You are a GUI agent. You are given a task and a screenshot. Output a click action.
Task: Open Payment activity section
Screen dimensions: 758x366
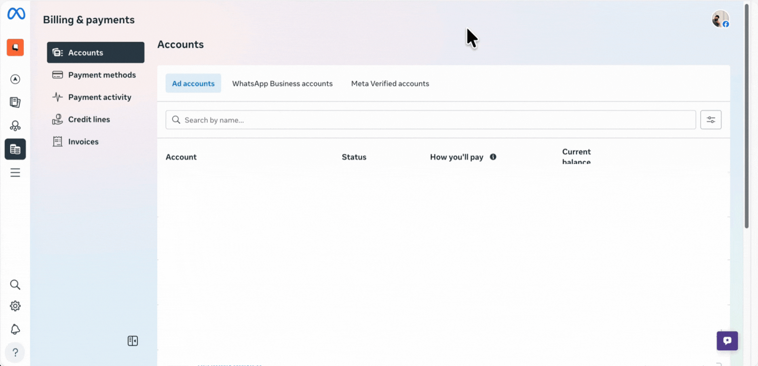click(95, 97)
